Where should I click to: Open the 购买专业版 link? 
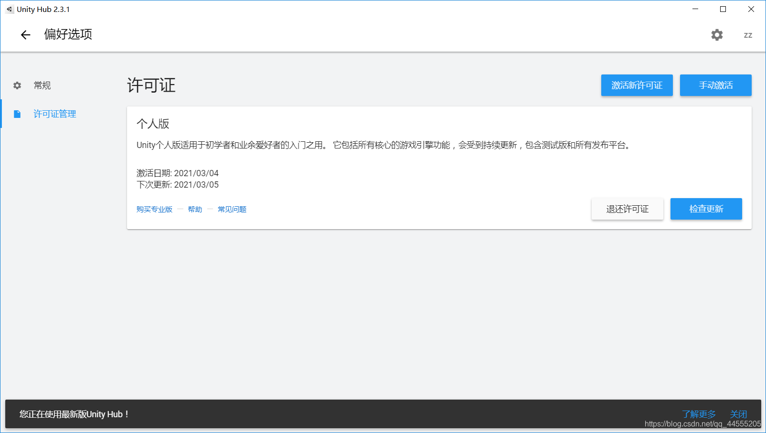click(154, 209)
